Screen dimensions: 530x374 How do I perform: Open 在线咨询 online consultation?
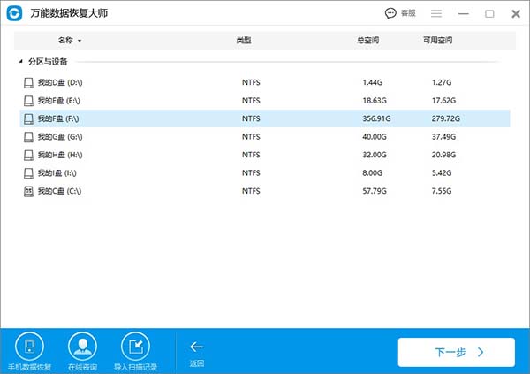(82, 346)
